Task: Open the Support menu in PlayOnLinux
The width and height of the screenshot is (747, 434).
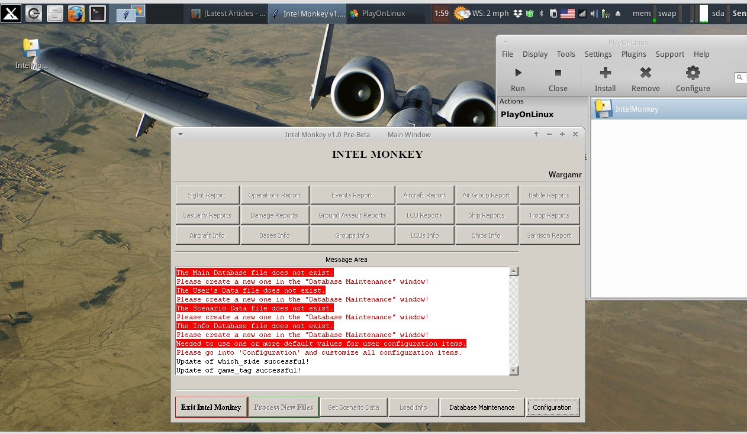Action: [x=670, y=54]
